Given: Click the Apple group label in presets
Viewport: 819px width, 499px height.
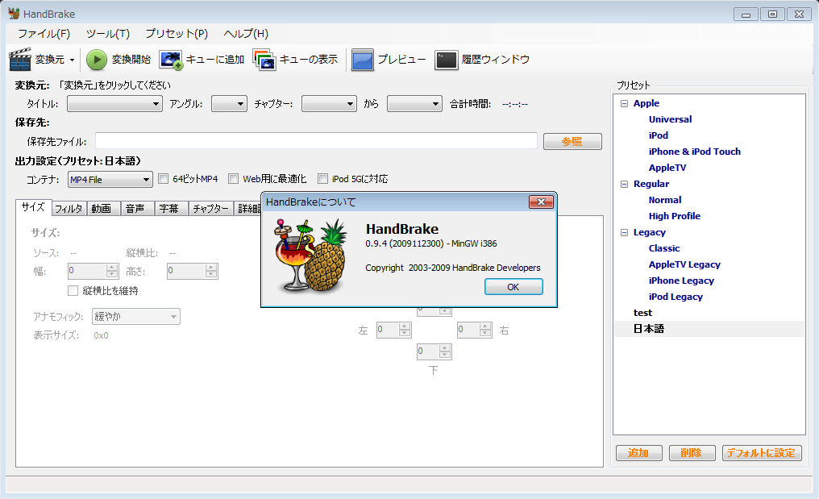Looking at the screenshot, I should [646, 103].
